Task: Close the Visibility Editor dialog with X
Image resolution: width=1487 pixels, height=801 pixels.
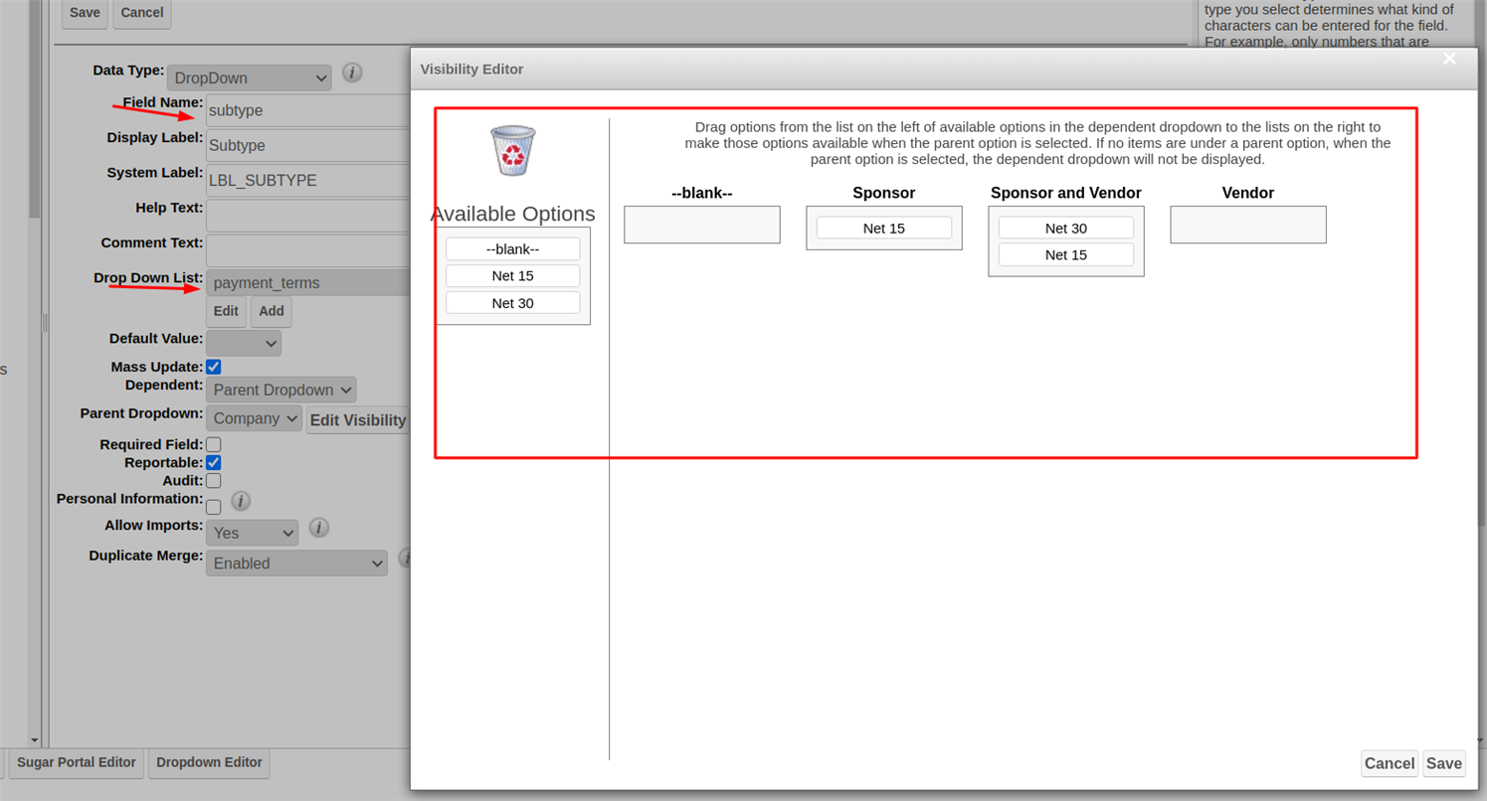Action: 1450,59
